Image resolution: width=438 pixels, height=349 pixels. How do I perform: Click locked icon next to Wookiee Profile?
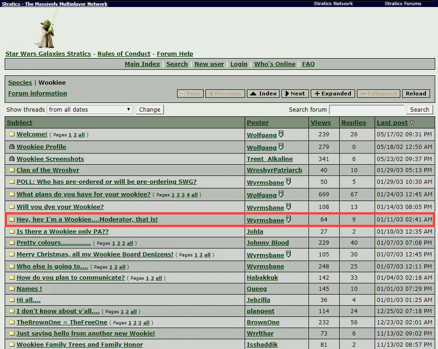coord(12,147)
